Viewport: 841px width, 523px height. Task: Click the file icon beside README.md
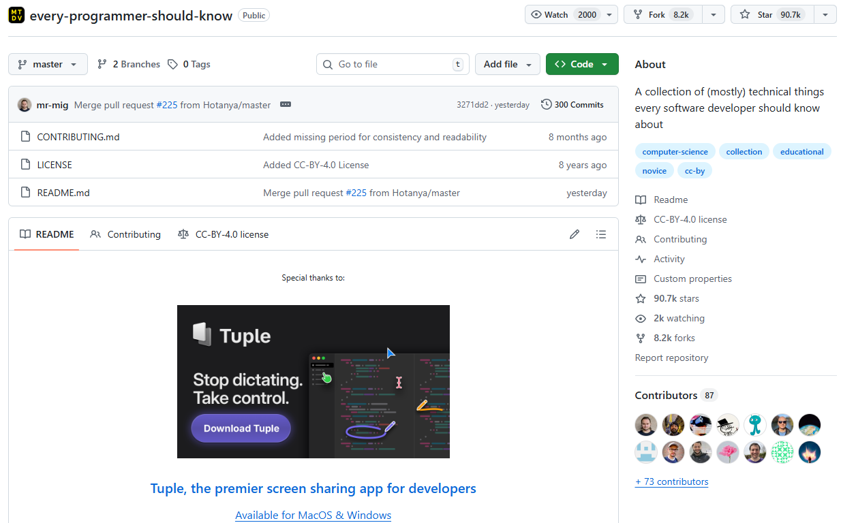coord(25,193)
